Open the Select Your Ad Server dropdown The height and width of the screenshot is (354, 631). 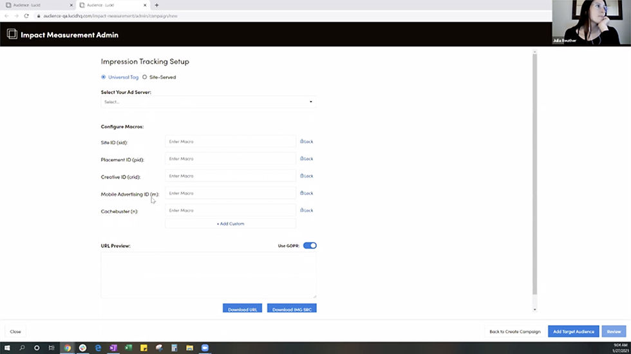(x=209, y=102)
